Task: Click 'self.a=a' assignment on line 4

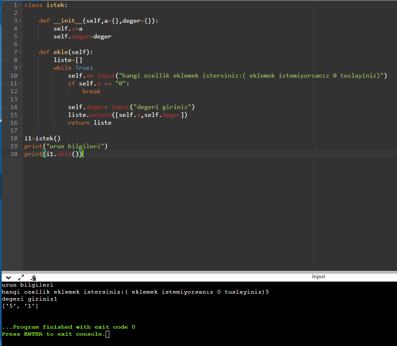Action: tap(68, 28)
